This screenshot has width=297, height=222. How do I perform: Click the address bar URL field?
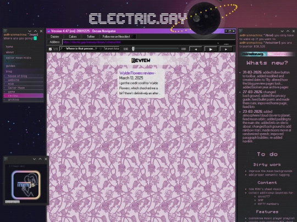148,42
